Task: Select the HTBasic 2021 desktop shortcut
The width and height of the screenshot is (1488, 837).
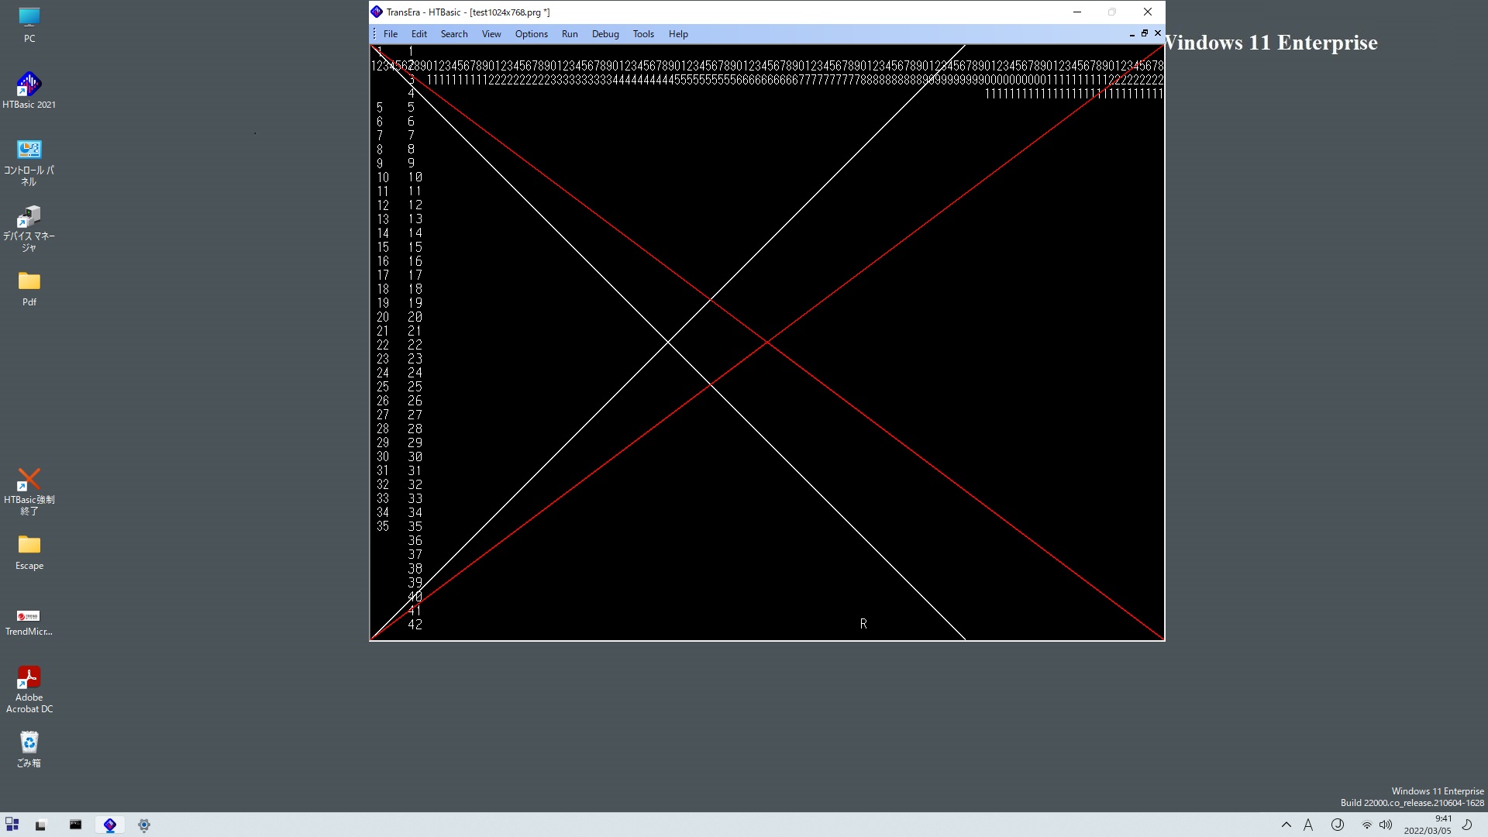Action: coord(29,90)
